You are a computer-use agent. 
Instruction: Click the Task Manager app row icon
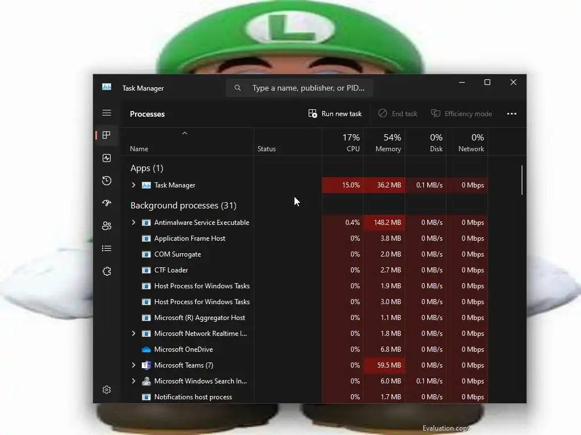click(x=146, y=185)
